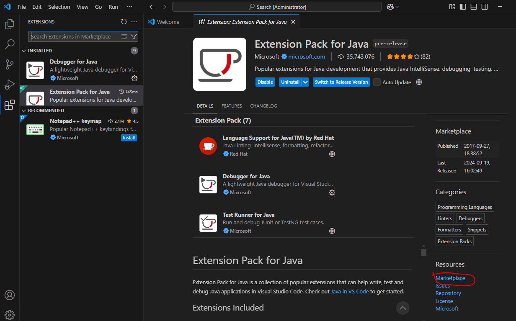The width and height of the screenshot is (516, 321).
Task: Open the View menu
Action: pyautogui.click(x=83, y=7)
